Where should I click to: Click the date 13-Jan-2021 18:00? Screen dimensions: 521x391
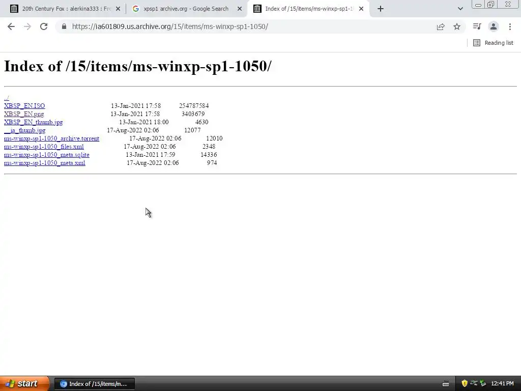click(x=144, y=122)
